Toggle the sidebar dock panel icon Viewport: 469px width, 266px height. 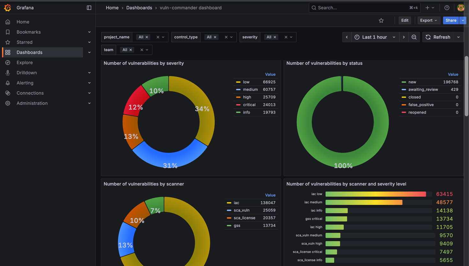pos(89,8)
